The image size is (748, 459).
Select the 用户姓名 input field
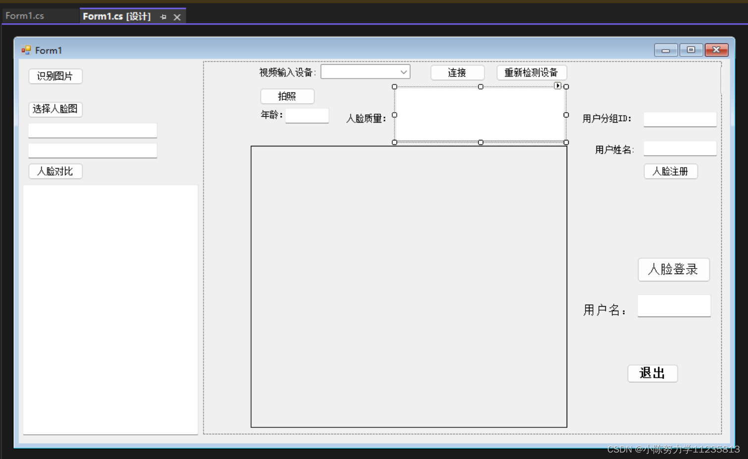pos(680,148)
